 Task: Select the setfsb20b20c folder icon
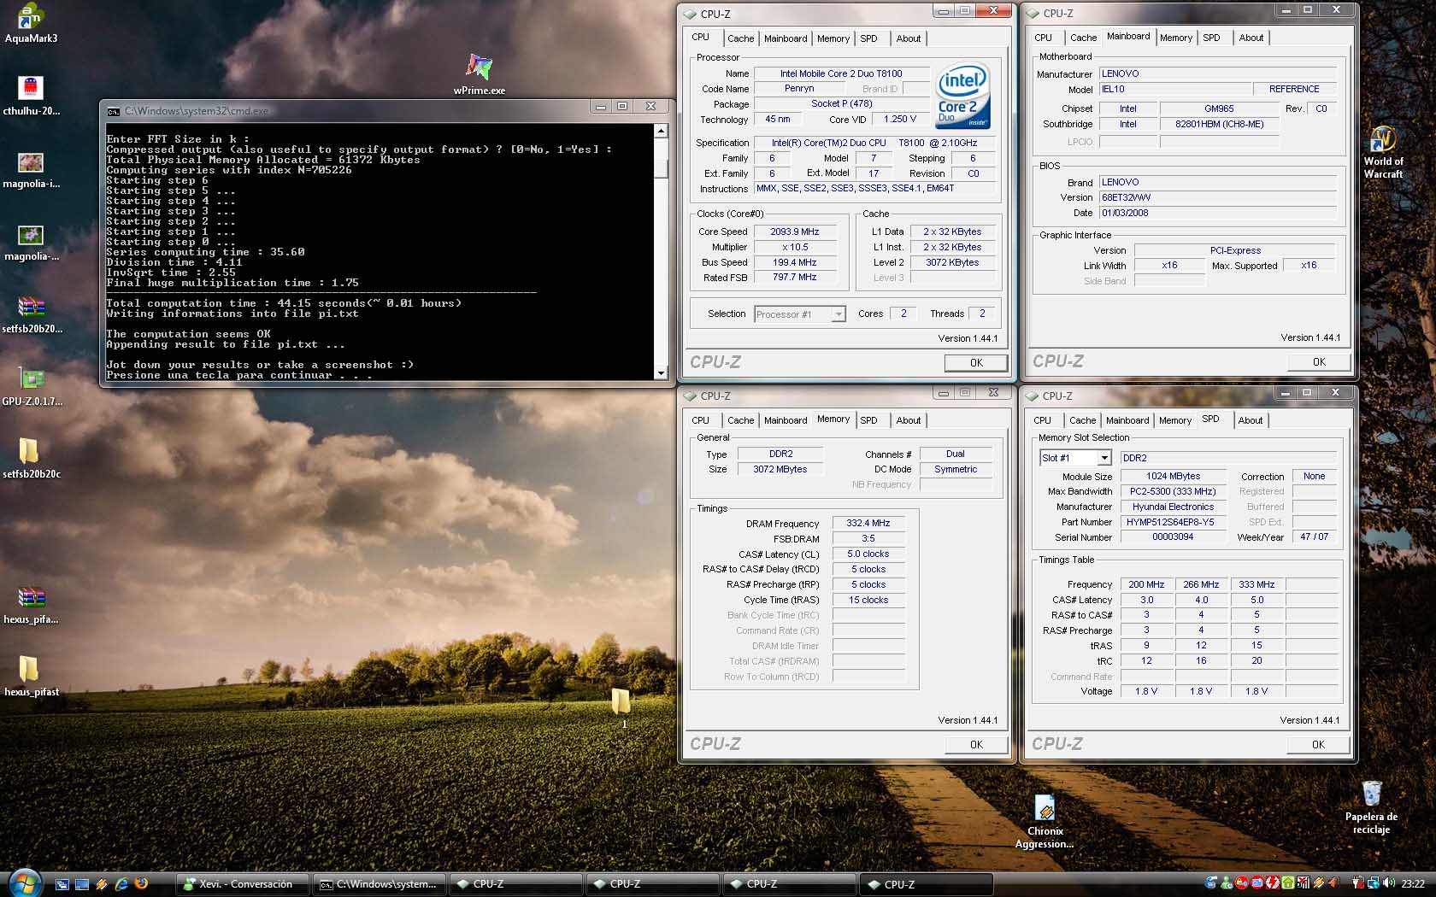point(32,457)
